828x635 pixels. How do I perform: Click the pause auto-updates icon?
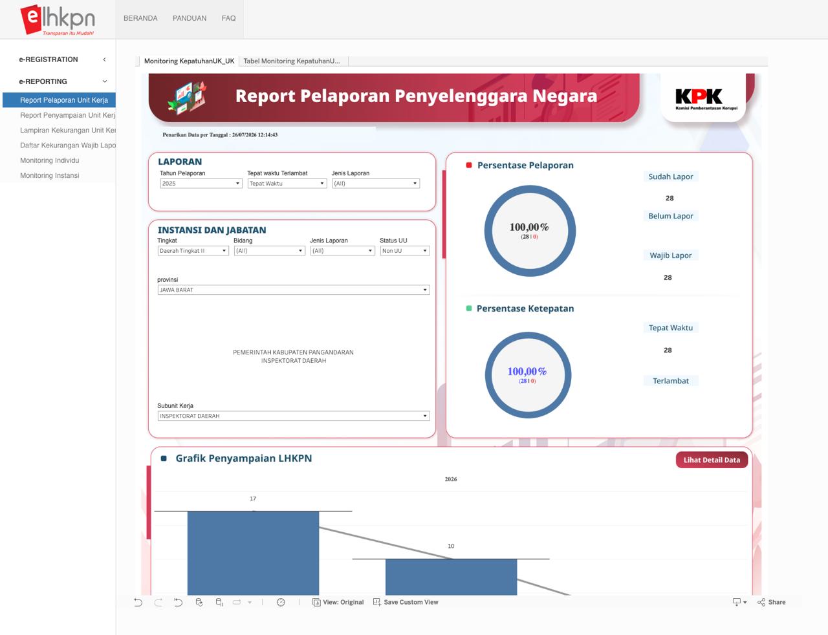click(219, 602)
